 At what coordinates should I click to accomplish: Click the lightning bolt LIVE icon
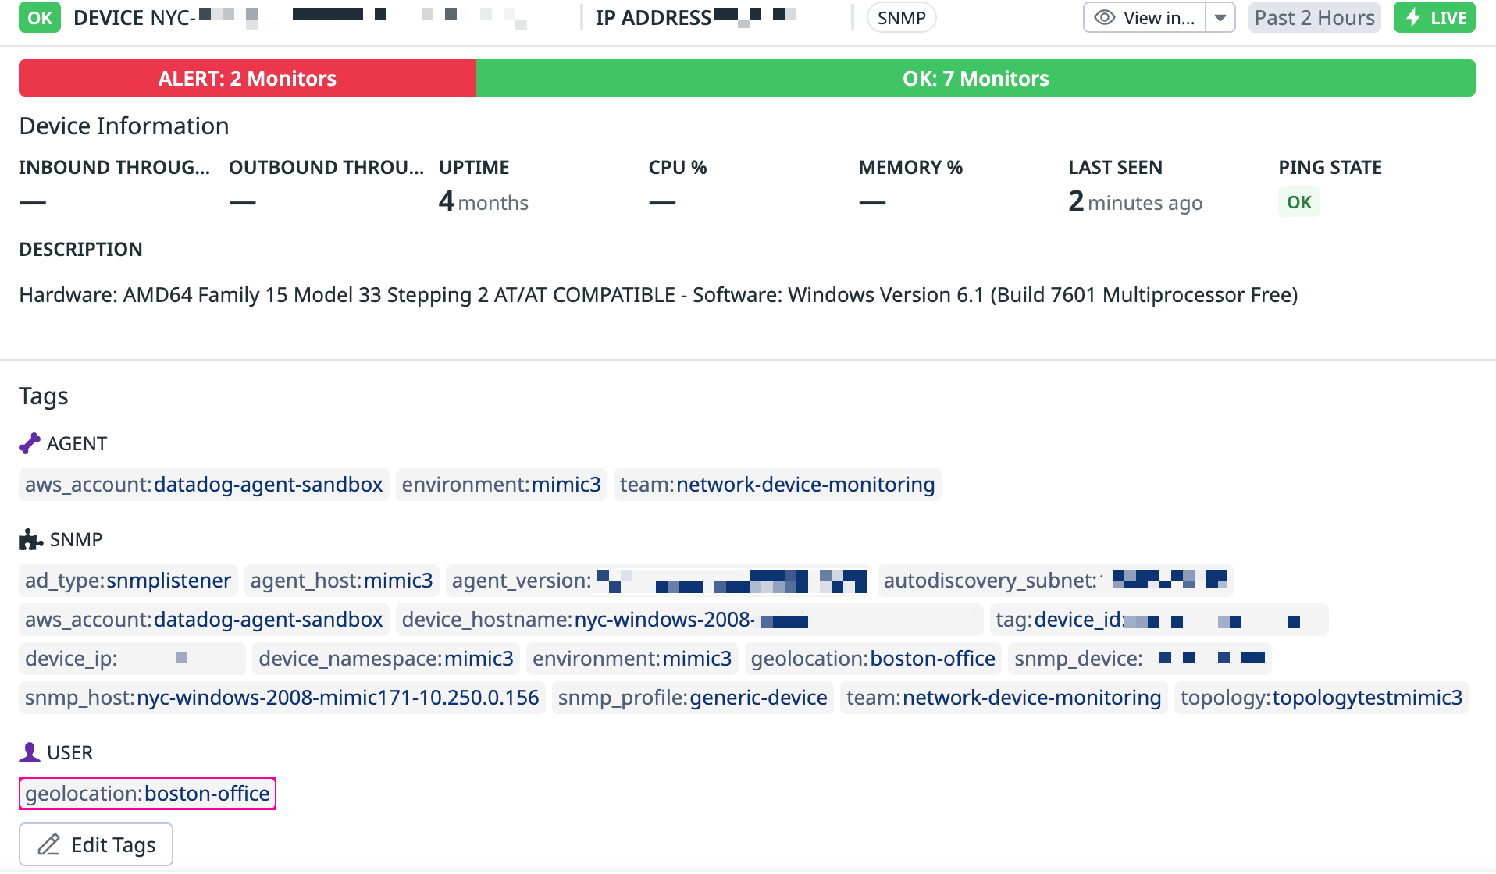pyautogui.click(x=1413, y=18)
